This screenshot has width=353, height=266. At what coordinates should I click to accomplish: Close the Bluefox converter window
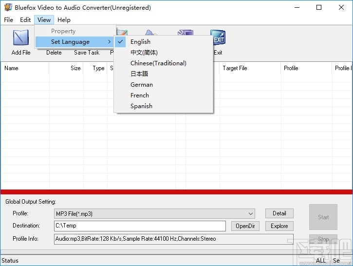click(341, 7)
